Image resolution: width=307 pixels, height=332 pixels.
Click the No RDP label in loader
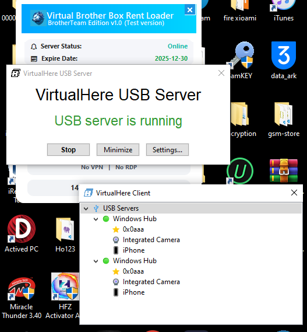coord(126,167)
